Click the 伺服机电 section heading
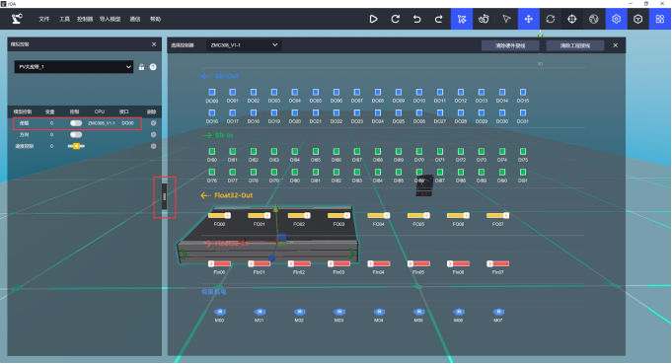 click(213, 291)
